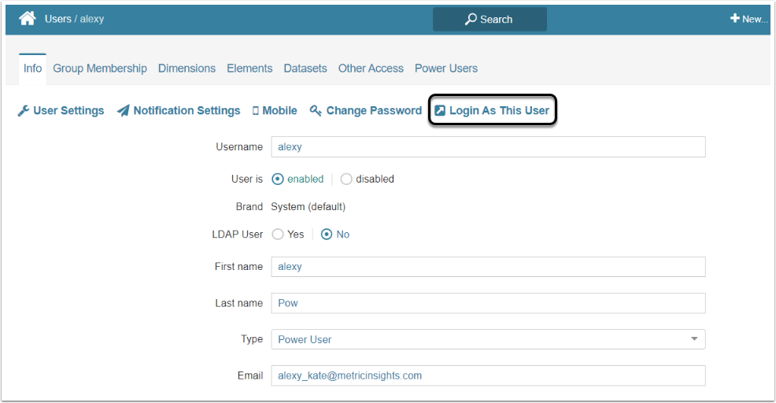Open the Type dropdown arrow
This screenshot has width=776, height=403.
tap(694, 339)
